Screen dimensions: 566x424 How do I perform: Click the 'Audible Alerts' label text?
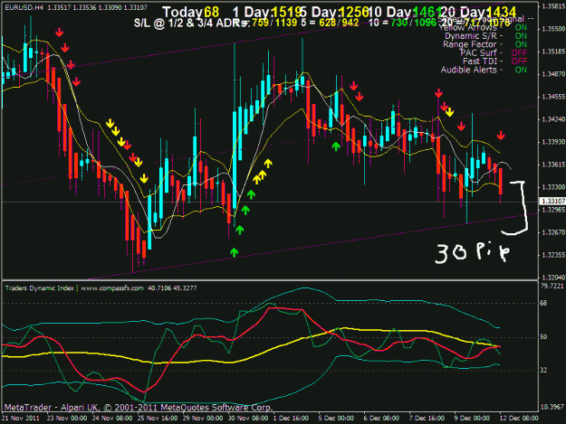[x=468, y=70]
